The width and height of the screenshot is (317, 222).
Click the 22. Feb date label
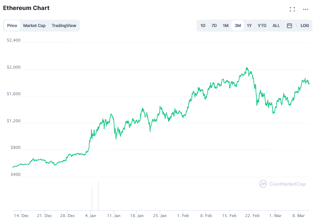click(252, 215)
